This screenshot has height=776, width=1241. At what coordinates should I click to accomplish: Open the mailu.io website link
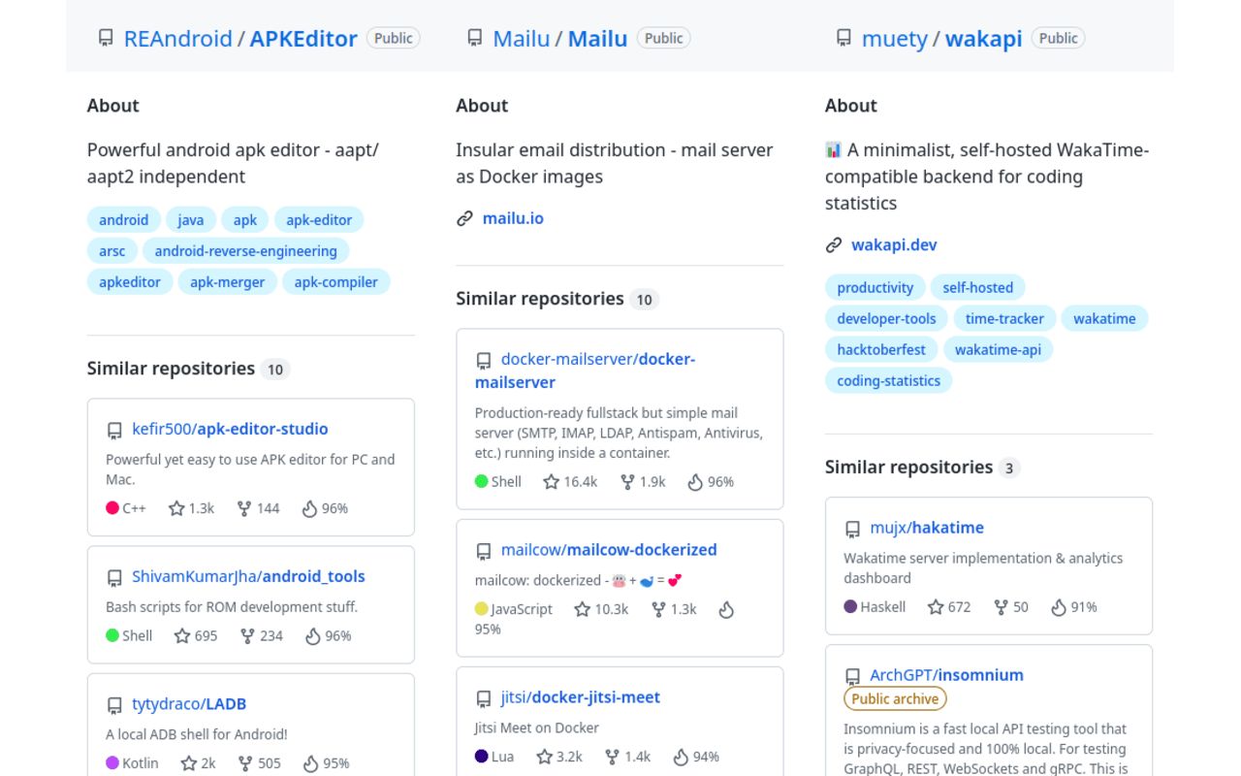pyautogui.click(x=513, y=218)
